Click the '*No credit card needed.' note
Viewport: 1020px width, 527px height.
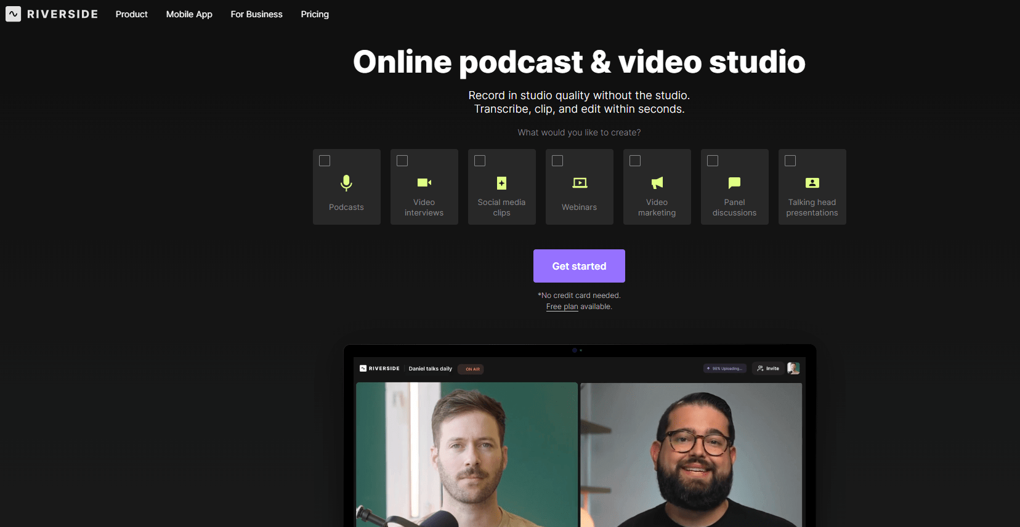pyautogui.click(x=579, y=296)
